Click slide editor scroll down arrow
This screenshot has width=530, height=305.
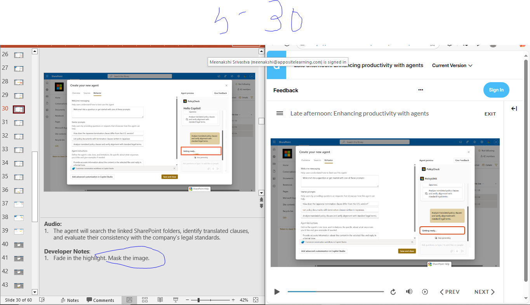[x=261, y=193]
